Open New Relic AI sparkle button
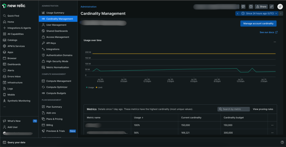 click(x=280, y=7)
